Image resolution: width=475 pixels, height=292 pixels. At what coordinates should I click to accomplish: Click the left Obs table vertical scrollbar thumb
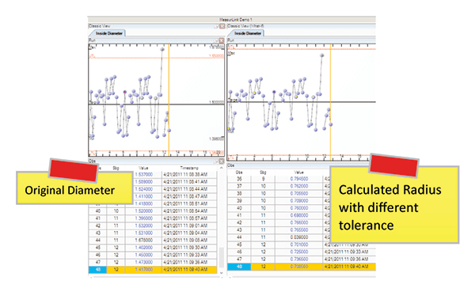pos(221,258)
